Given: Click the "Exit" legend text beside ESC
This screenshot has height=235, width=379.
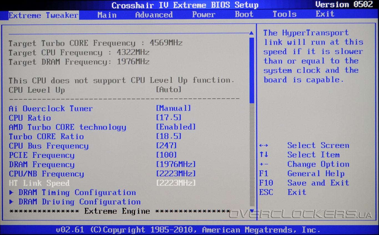Looking at the screenshot, I should tap(297, 192).
